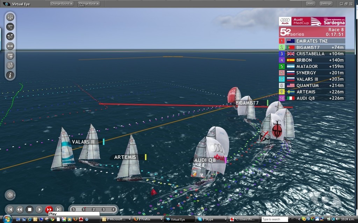358x223 pixels.
Task: Select VALARS III row in leaderboard
Action: point(312,79)
